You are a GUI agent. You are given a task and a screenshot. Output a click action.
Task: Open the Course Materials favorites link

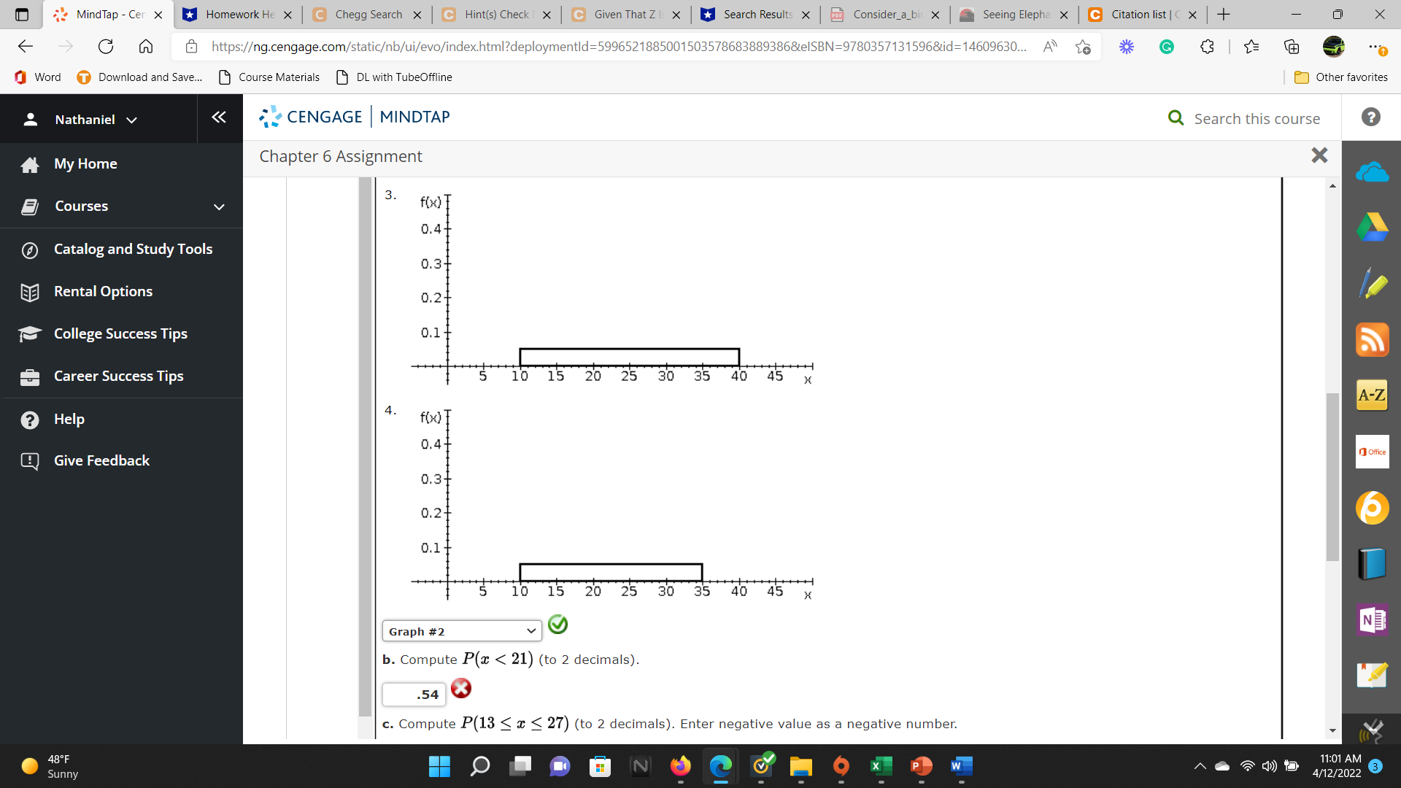click(x=278, y=77)
